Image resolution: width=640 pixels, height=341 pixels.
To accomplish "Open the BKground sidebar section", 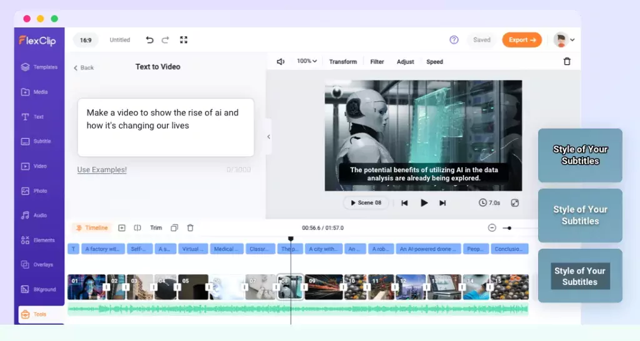I will point(38,289).
